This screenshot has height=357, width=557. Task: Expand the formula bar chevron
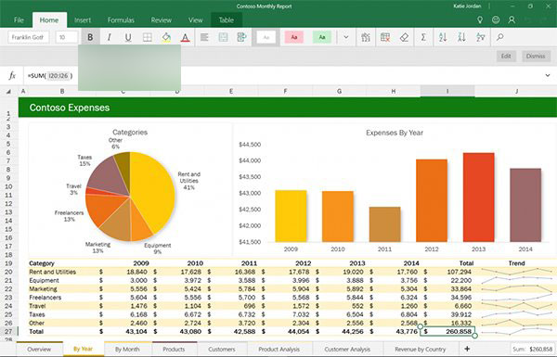point(548,75)
